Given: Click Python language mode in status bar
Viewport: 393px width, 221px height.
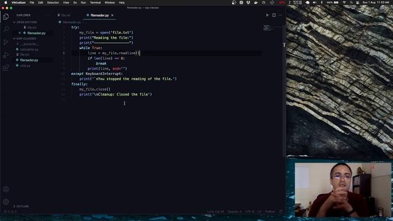Looking at the screenshot, I should click(270, 211).
